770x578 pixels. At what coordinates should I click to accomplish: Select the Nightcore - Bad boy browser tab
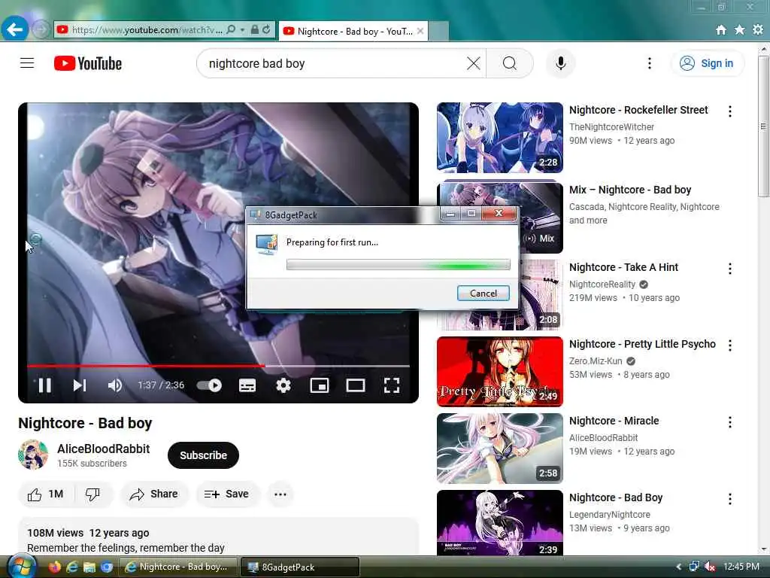tap(353, 31)
